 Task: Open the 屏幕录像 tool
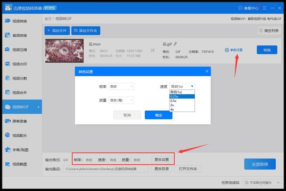20,121
